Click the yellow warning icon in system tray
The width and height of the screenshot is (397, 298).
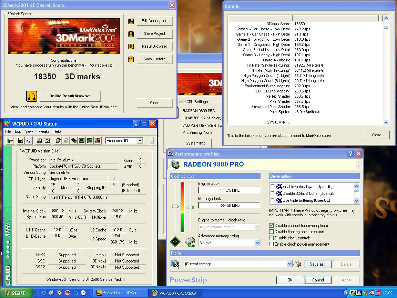pyautogui.click(x=359, y=293)
